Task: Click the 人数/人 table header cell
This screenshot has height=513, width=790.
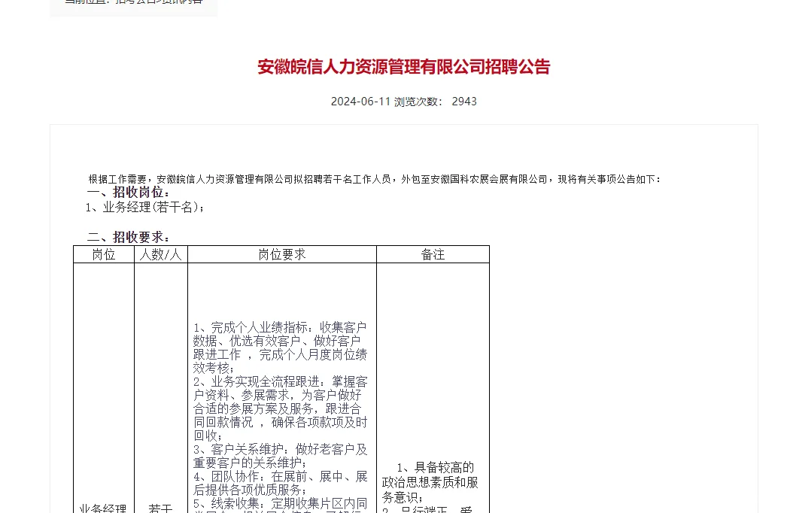Action: point(160,254)
